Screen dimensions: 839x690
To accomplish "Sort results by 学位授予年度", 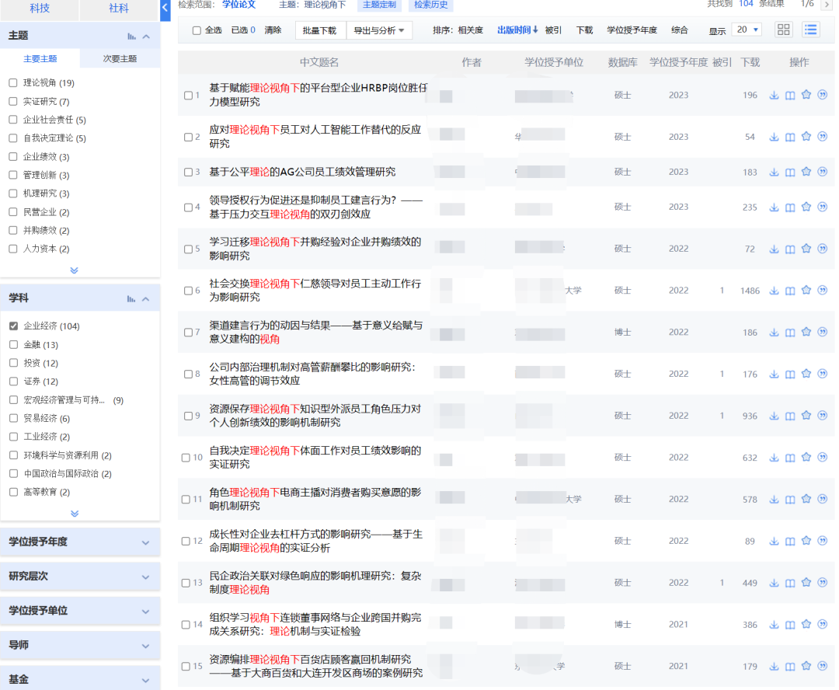I will pos(632,30).
